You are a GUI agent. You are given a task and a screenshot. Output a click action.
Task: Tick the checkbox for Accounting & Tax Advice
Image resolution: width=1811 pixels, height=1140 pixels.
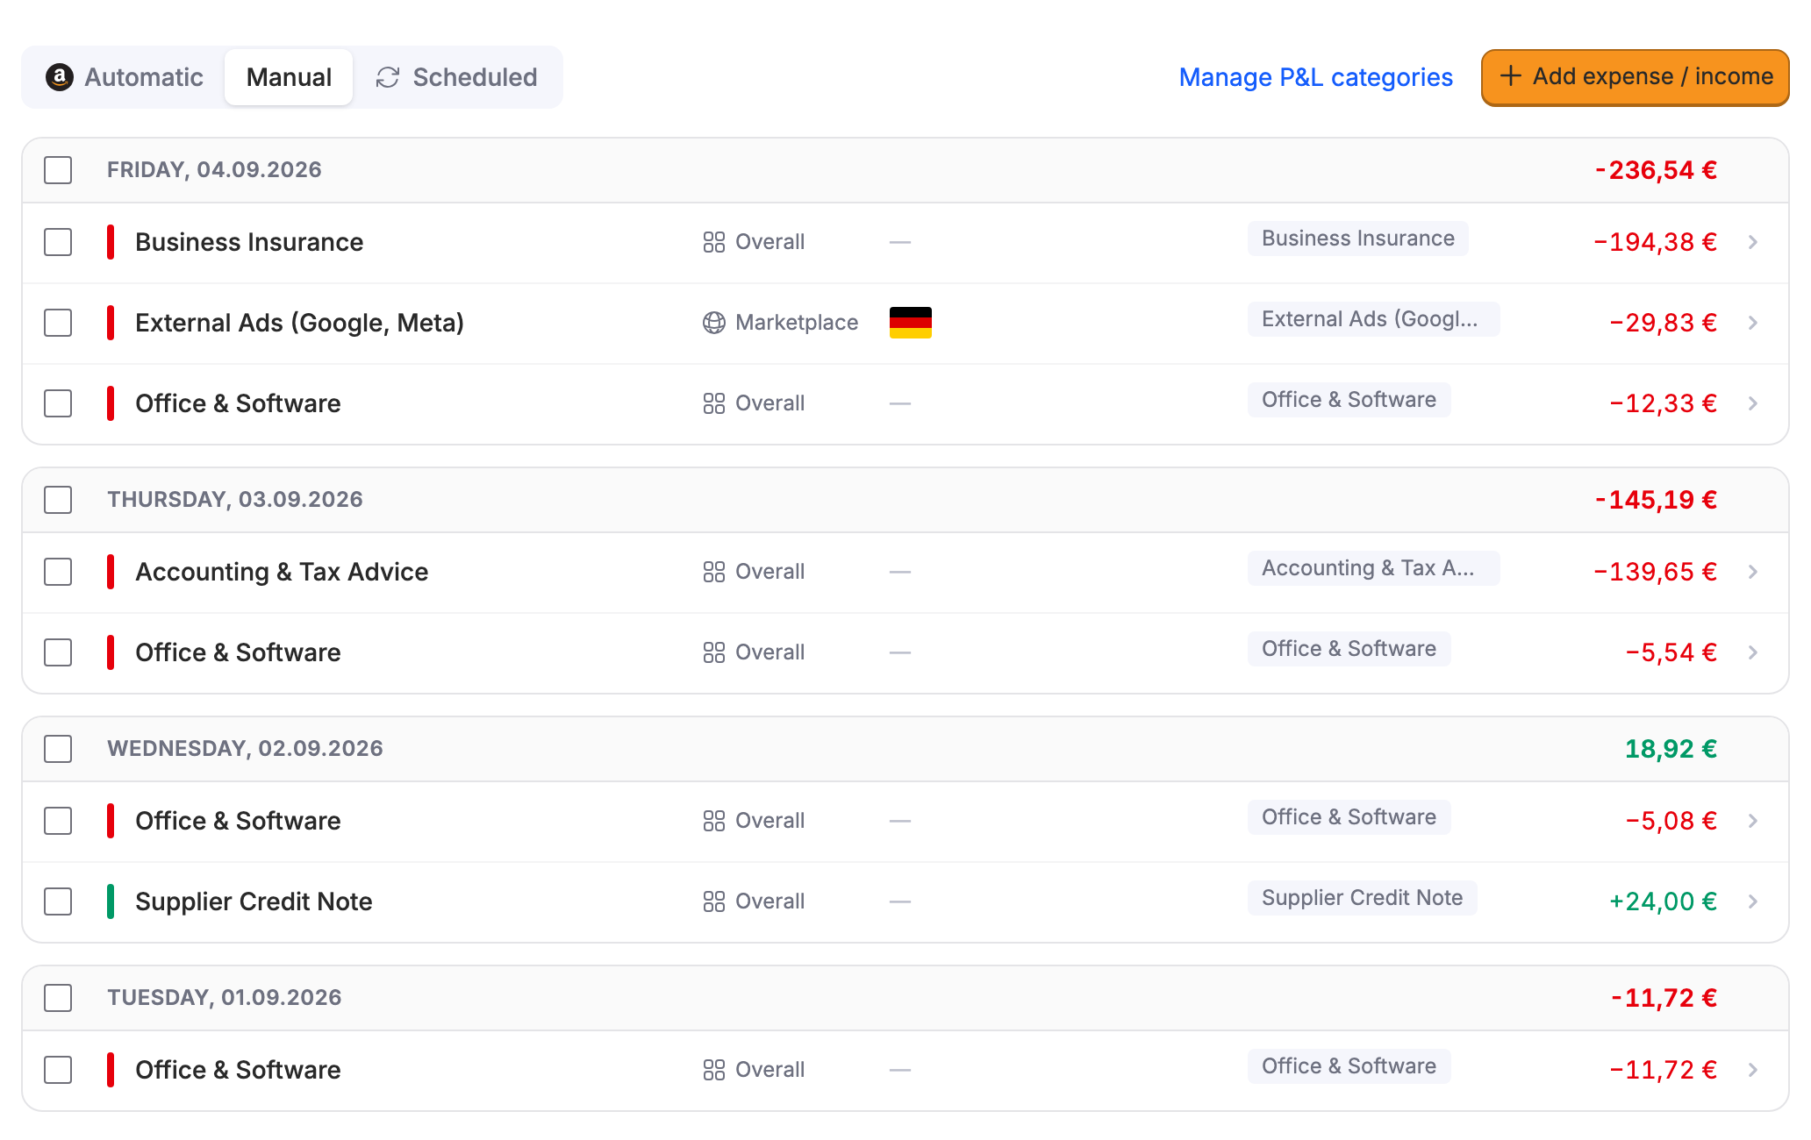[58, 572]
